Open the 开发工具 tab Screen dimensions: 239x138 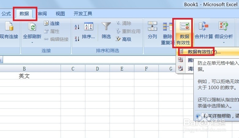[x=83, y=14]
